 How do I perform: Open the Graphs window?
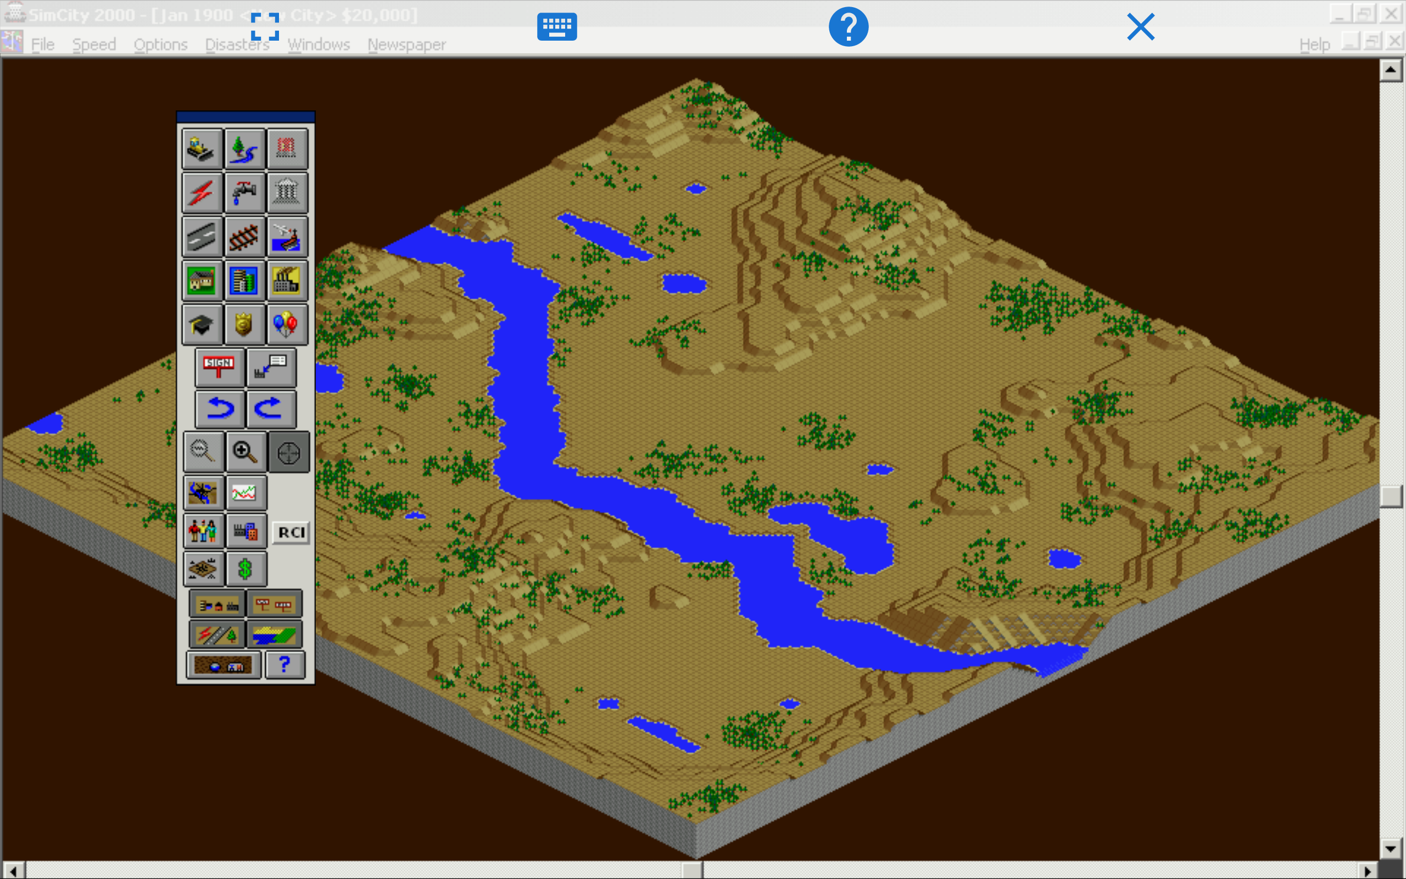tap(246, 493)
